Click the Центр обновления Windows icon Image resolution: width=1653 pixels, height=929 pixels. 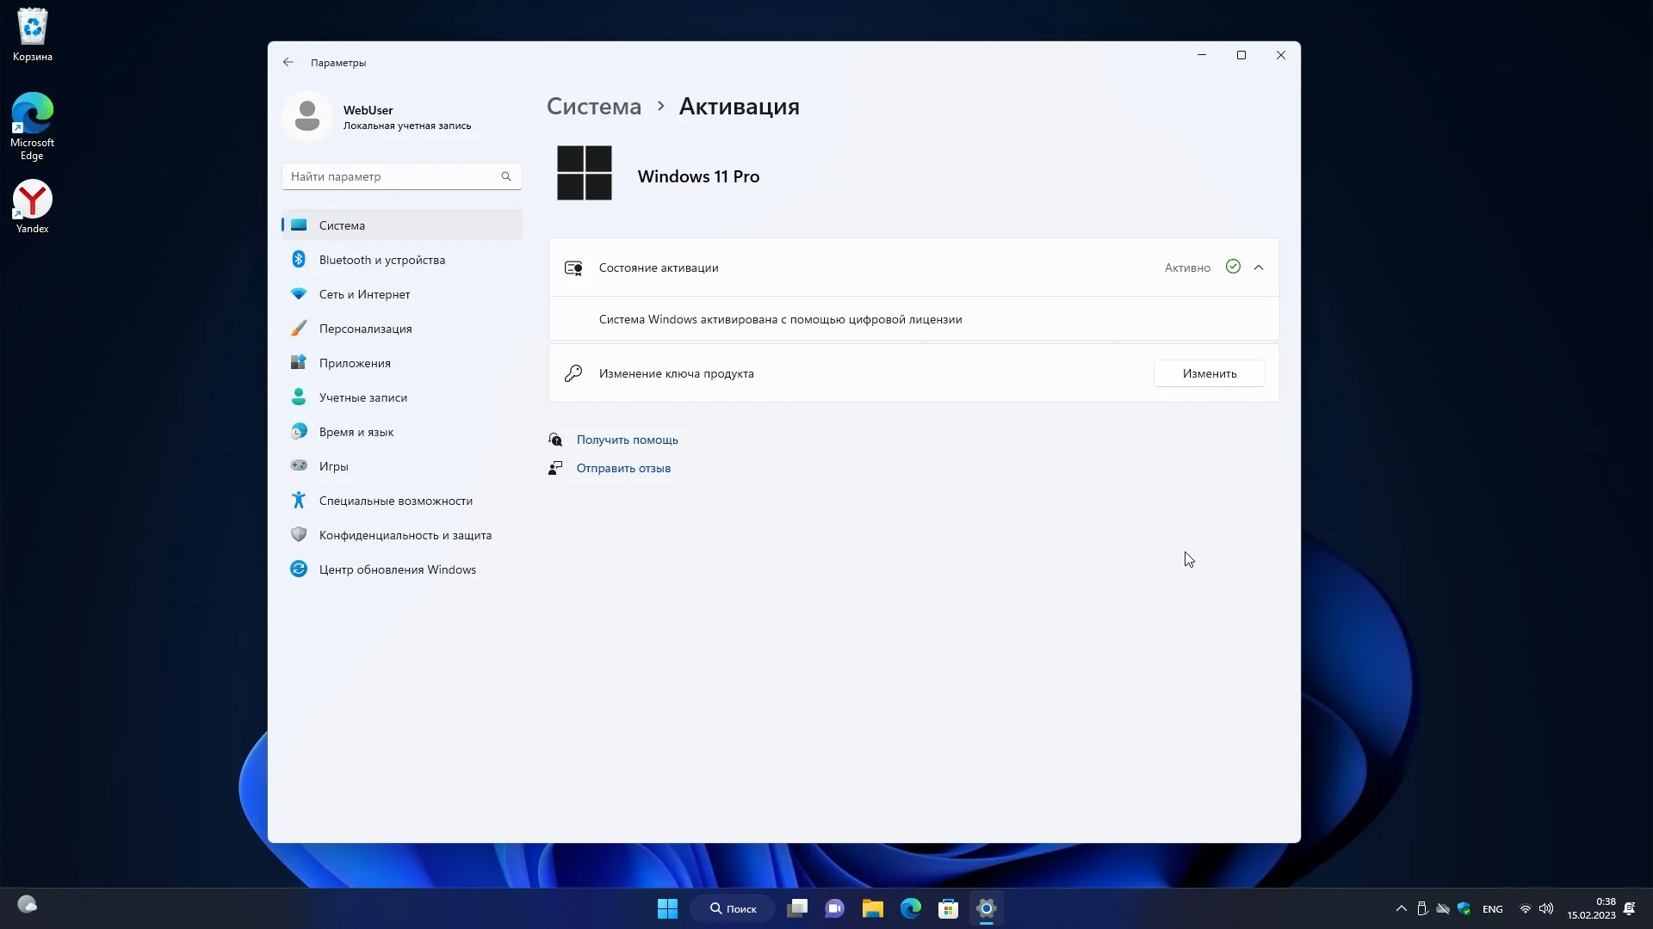point(299,569)
